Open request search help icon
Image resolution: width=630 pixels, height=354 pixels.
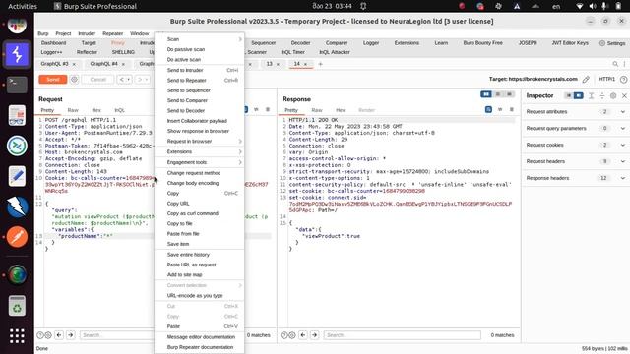(40, 335)
